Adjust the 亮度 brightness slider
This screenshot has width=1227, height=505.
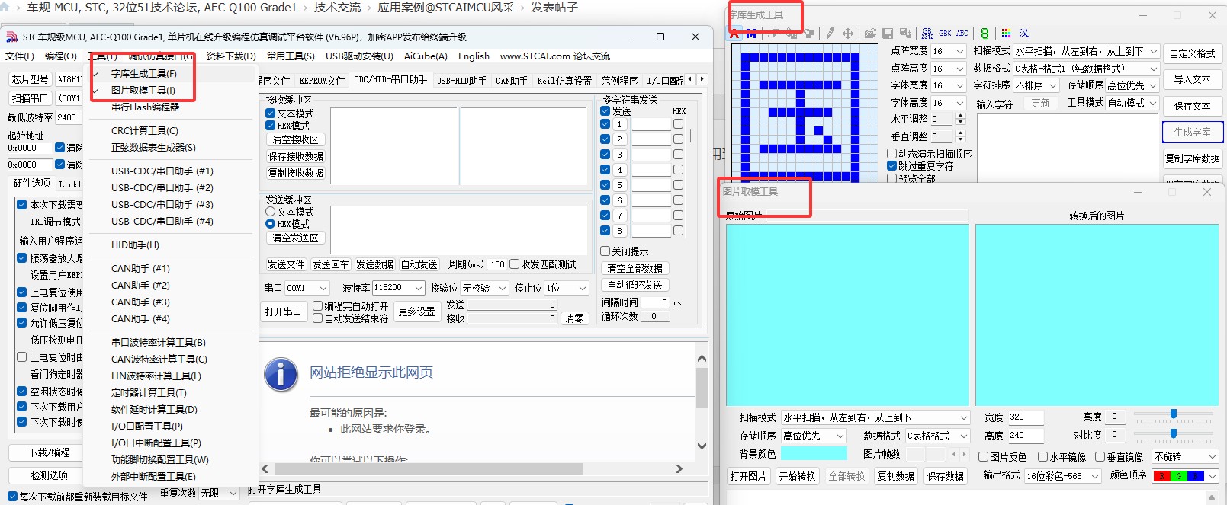click(1174, 414)
